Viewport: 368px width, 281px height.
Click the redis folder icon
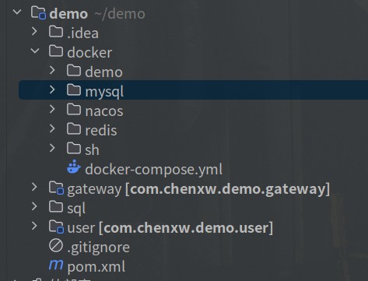coord(74,129)
